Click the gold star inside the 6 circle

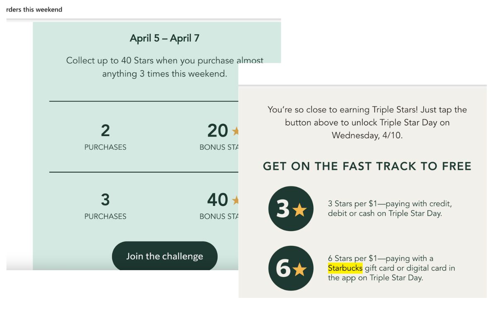coord(299,270)
